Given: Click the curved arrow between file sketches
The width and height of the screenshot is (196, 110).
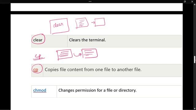Looking at the screenshot, I should tap(77, 55).
